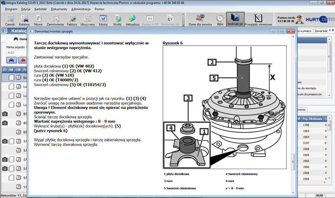335x198 pixels.
Task: Click the Edytuj cart icon
Action: 103,20
